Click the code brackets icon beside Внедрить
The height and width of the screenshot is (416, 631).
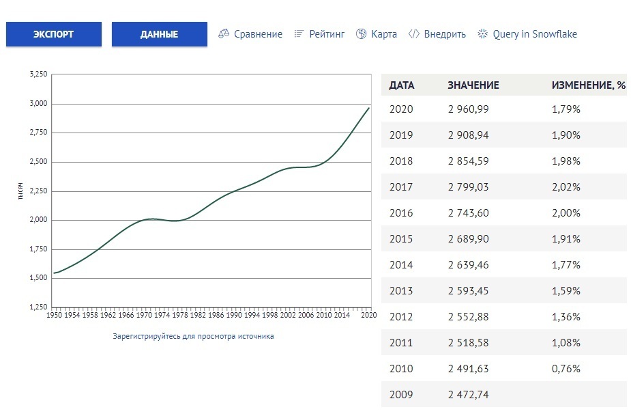coord(413,34)
